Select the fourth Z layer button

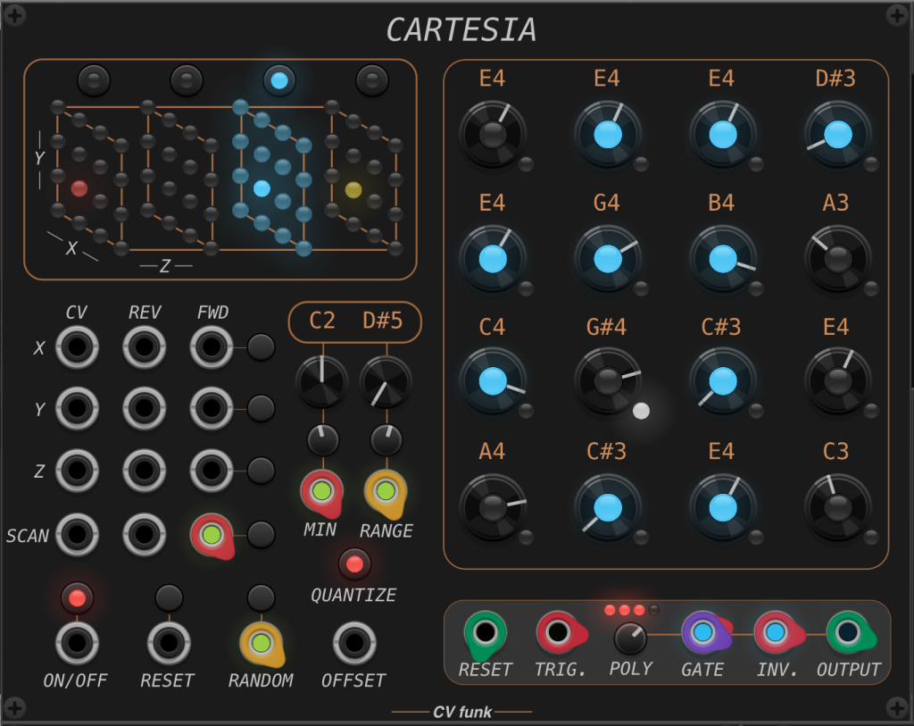coord(372,80)
